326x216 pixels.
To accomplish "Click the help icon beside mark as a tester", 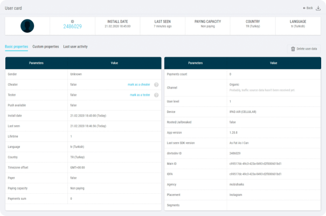I will coord(156,95).
